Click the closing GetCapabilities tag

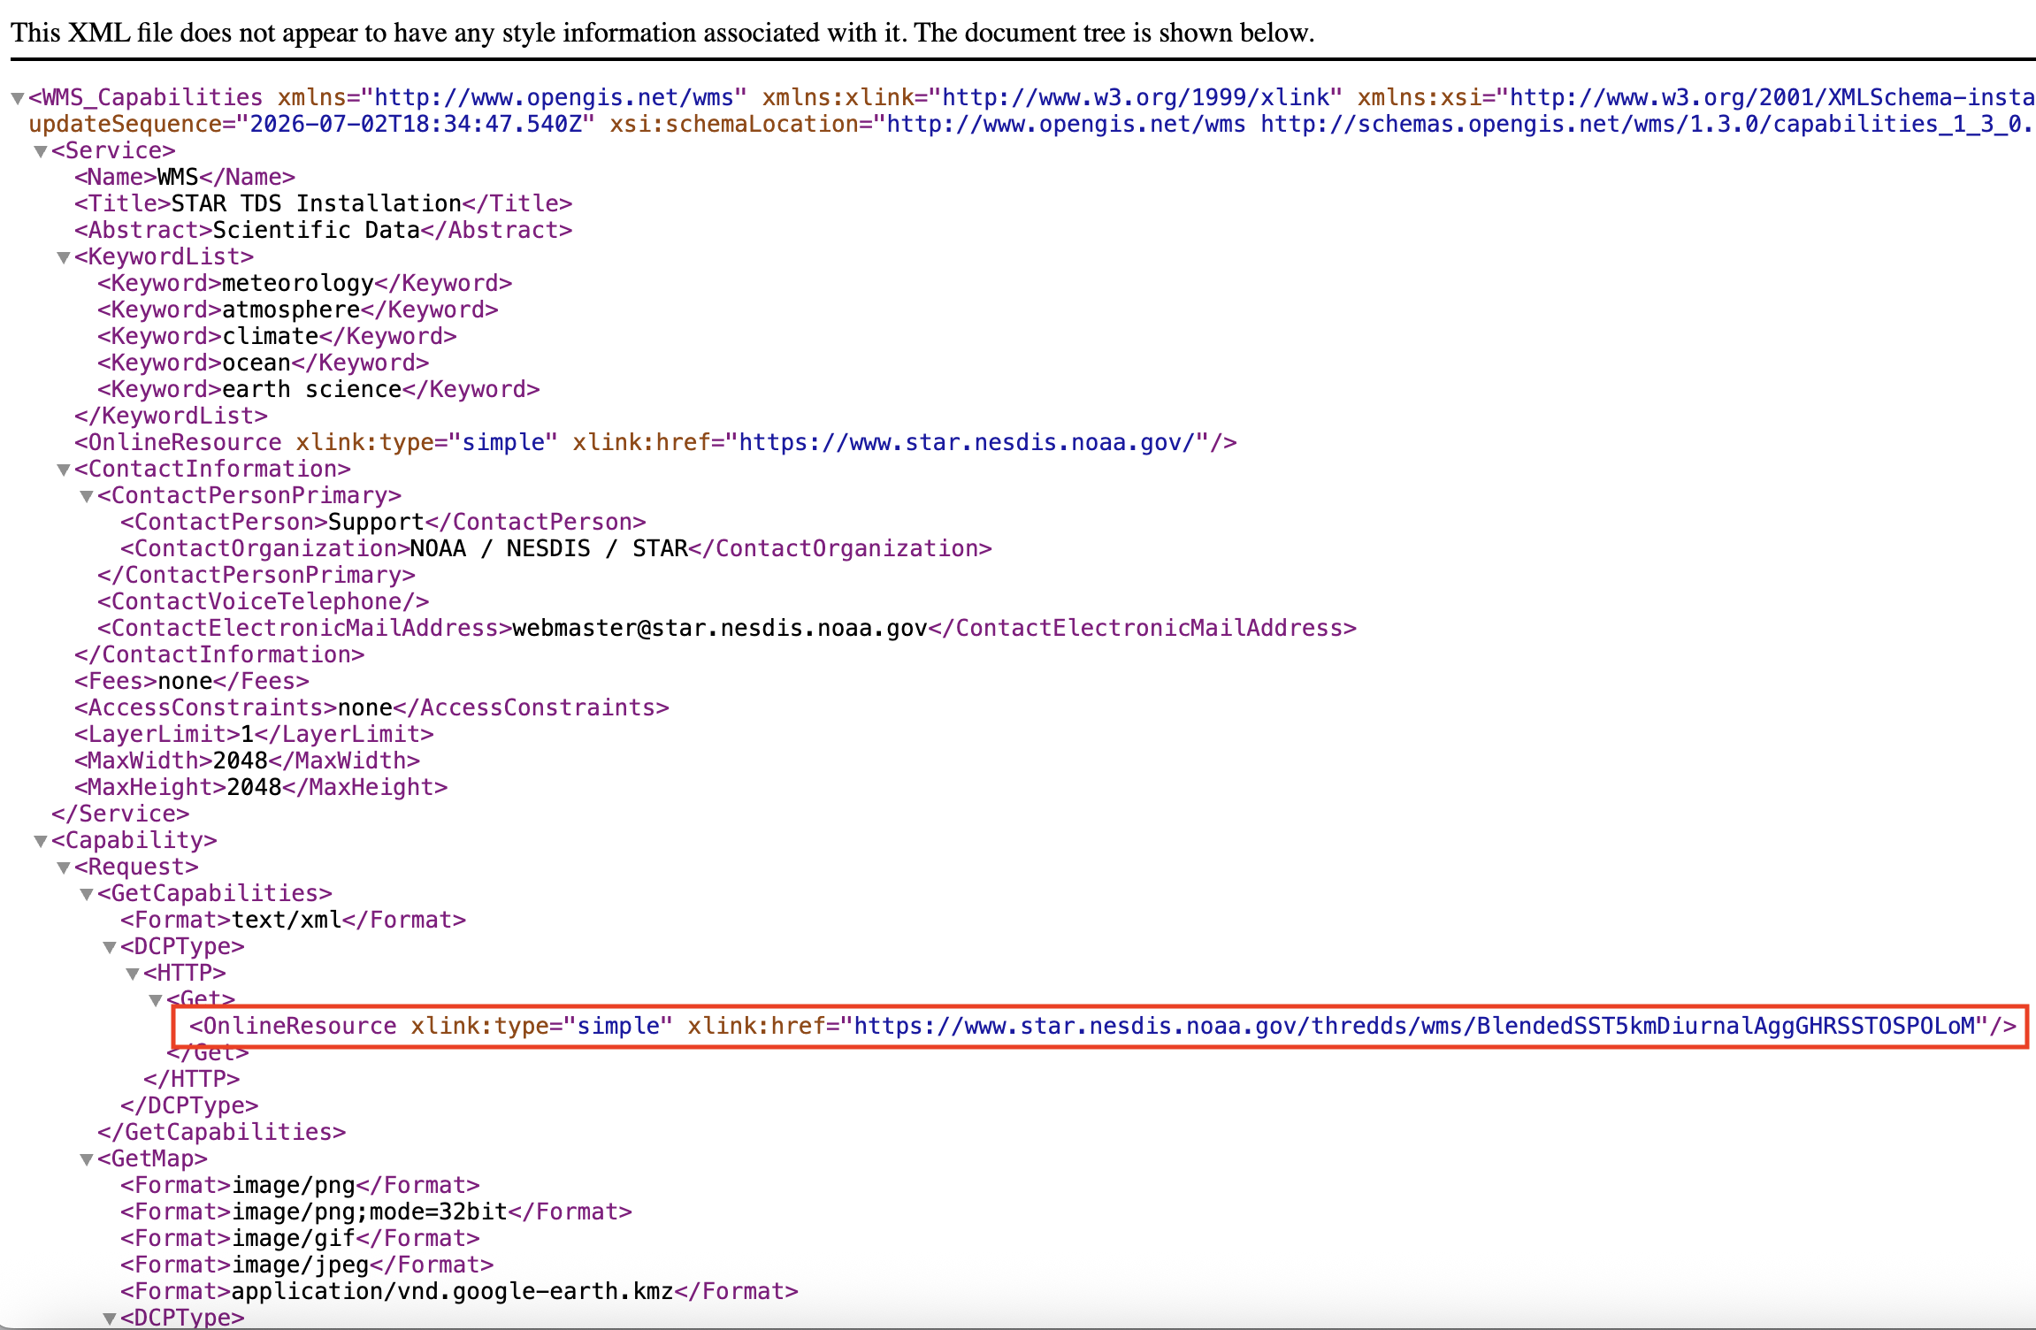[x=222, y=1132]
